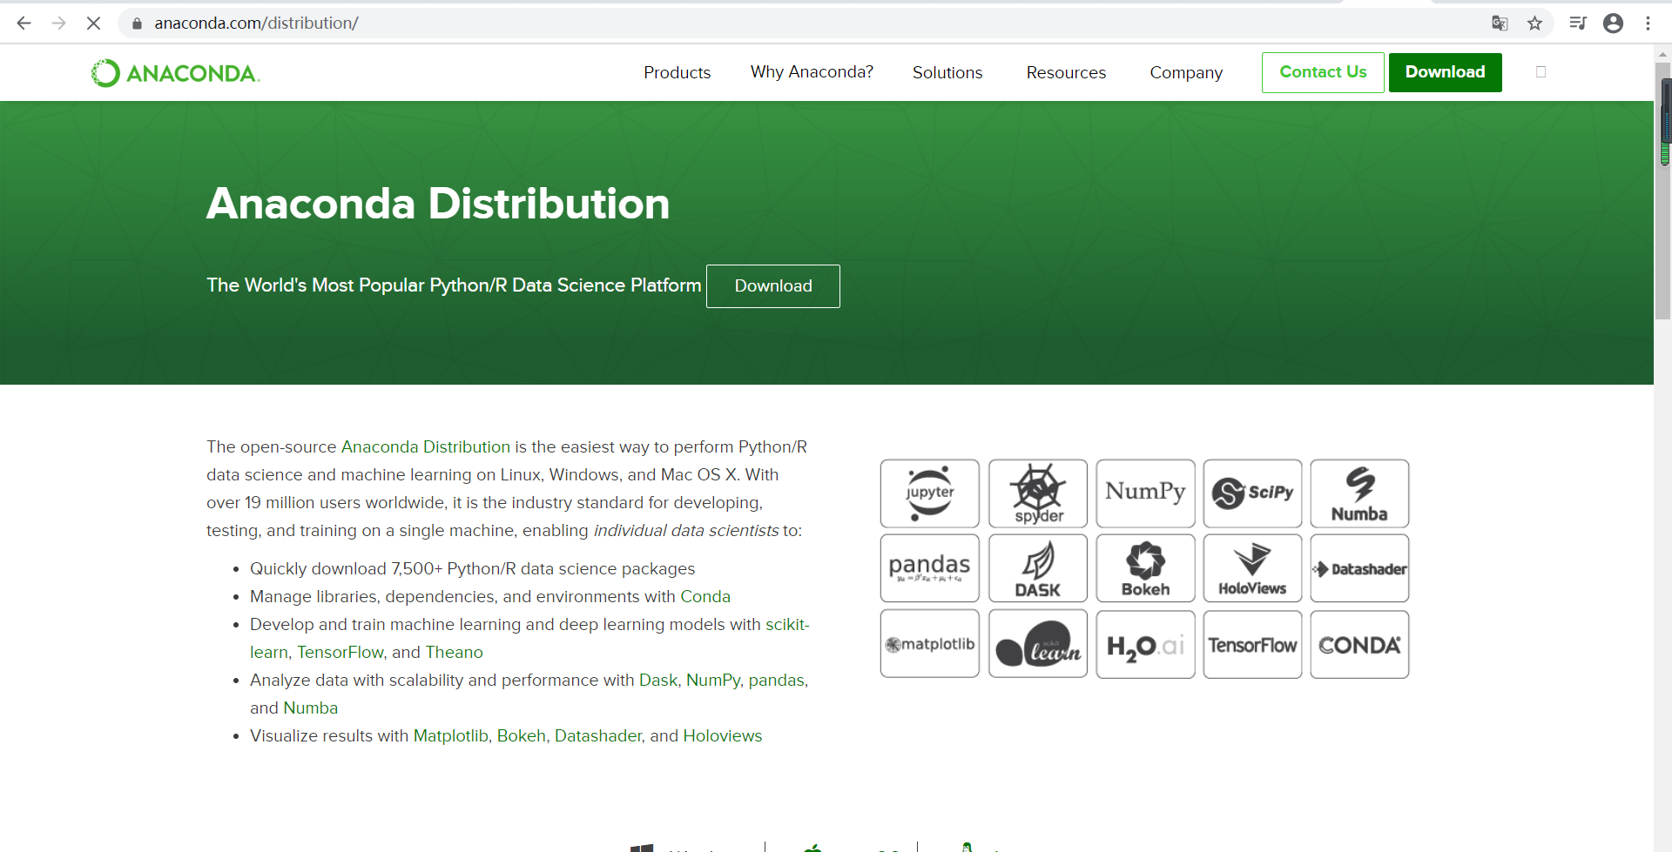
Task: Follow the Anaconda Distribution link
Action: pyautogui.click(x=425, y=446)
